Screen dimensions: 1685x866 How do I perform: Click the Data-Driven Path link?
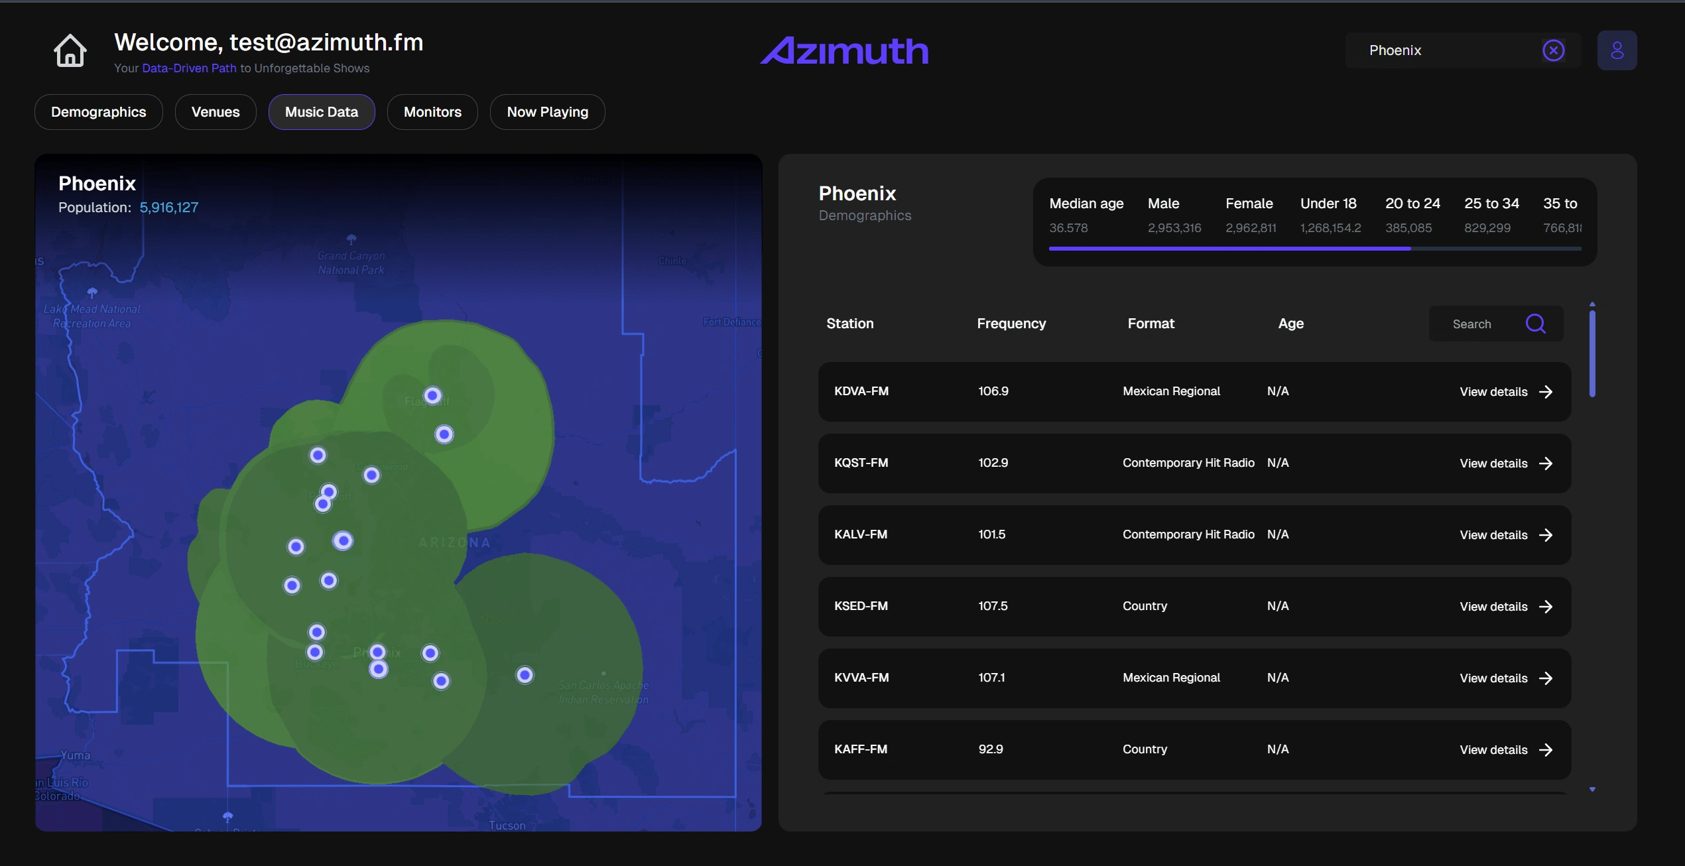(189, 68)
